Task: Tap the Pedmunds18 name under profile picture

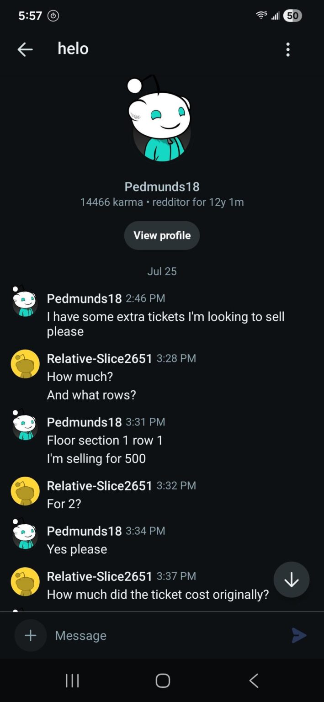Action: (x=162, y=186)
